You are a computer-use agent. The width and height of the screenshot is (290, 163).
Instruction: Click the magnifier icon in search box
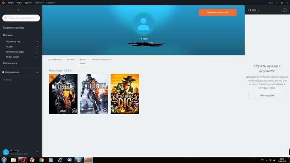(5, 18)
